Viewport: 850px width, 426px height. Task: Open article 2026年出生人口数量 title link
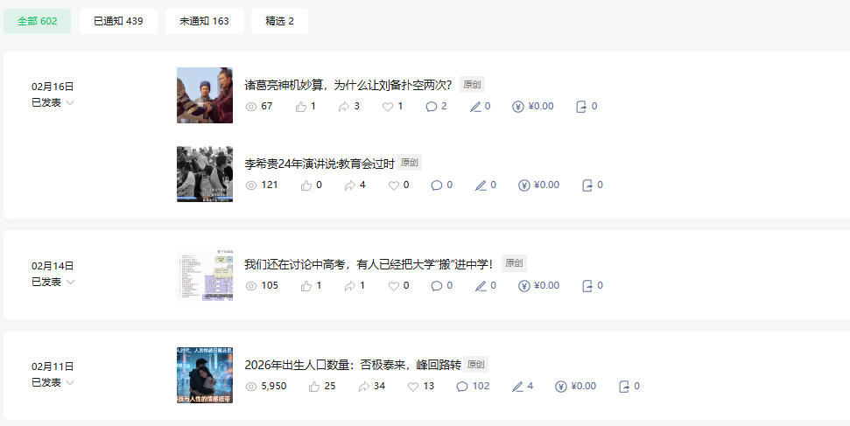(353, 365)
